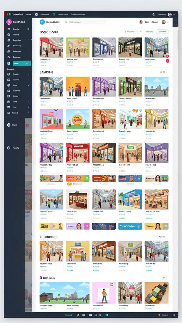The height and width of the screenshot is (323, 182).
Task: Open the bright blue banner in lower row
Action: coord(130,226)
